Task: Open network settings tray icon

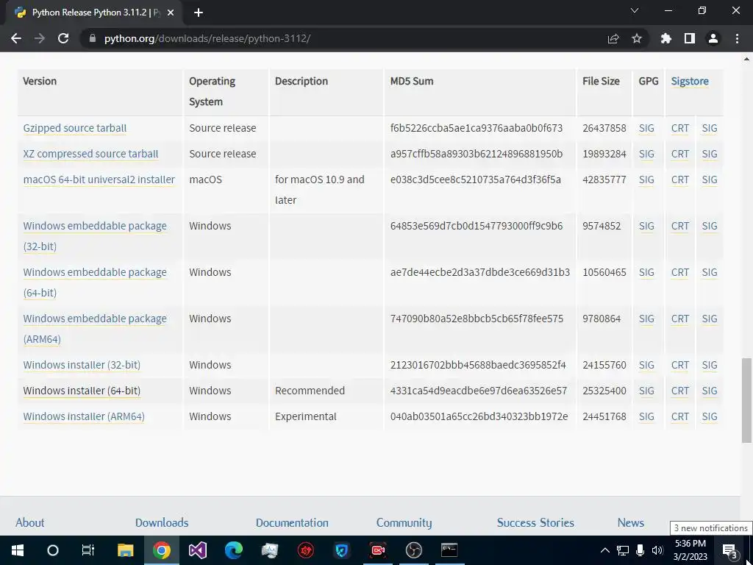Action: 622,550
